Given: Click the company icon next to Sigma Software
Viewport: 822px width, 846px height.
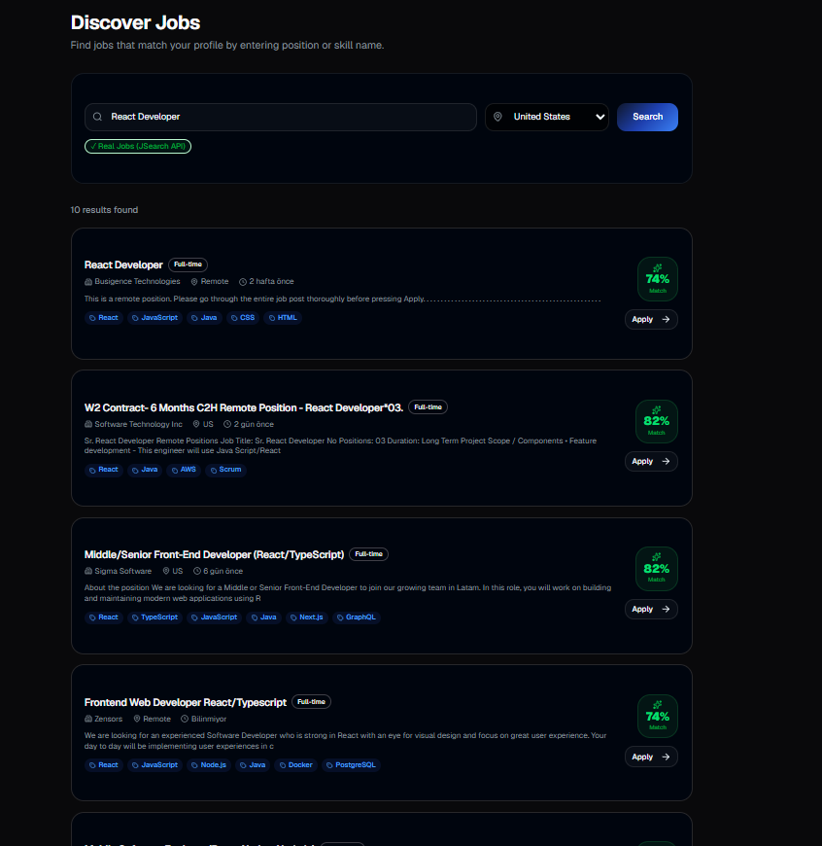Looking at the screenshot, I should (88, 571).
